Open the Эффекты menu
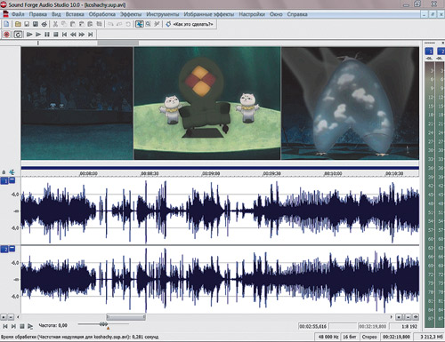This screenshot has width=445, height=342. pyautogui.click(x=131, y=14)
